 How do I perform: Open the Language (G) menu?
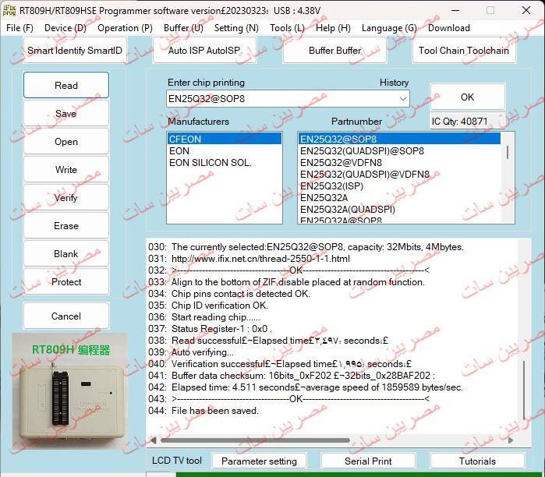tap(389, 28)
